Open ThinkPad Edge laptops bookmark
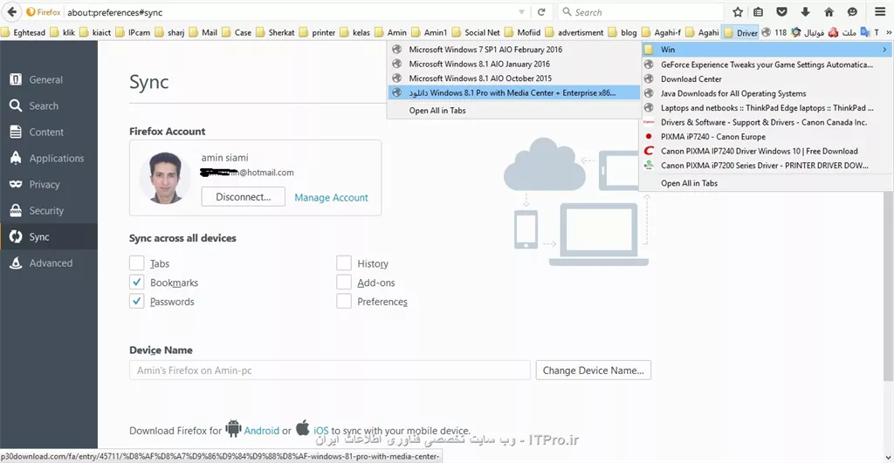The width and height of the screenshot is (894, 463). (x=767, y=107)
